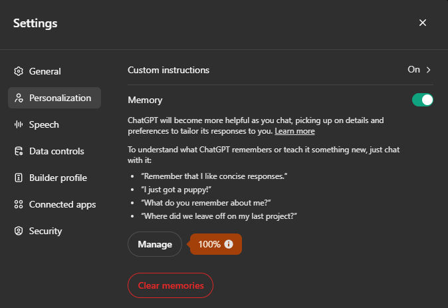Image resolution: width=448 pixels, height=308 pixels.
Task: Click the Clear memories button
Action: [171, 285]
